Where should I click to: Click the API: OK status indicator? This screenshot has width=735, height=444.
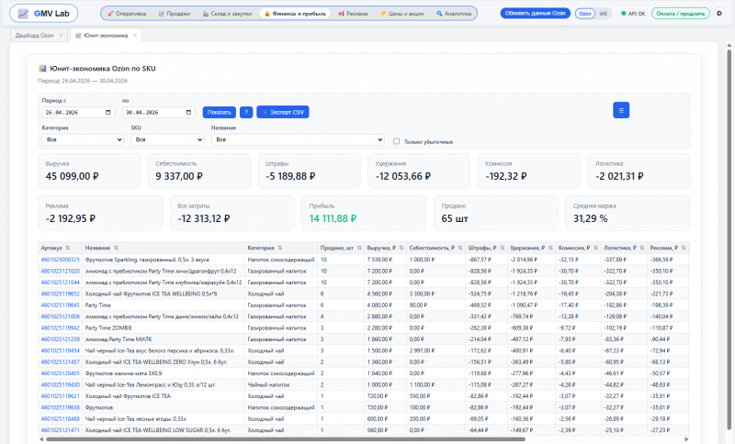click(633, 14)
